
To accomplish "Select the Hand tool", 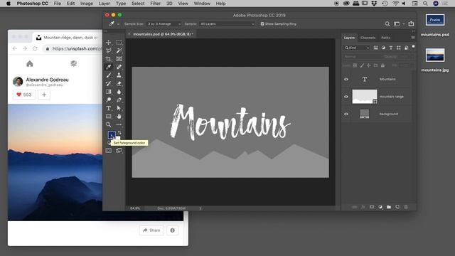I will pyautogui.click(x=119, y=117).
